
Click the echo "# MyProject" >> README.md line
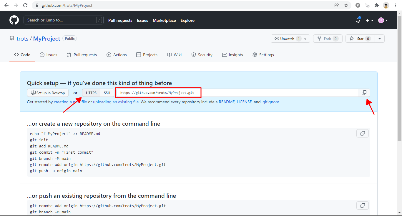(65, 134)
